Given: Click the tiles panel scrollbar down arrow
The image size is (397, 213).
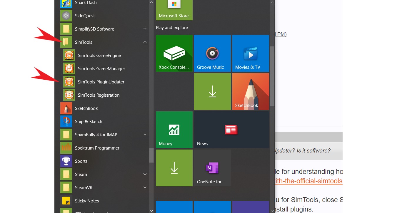Looking at the screenshot, I should point(272,210).
